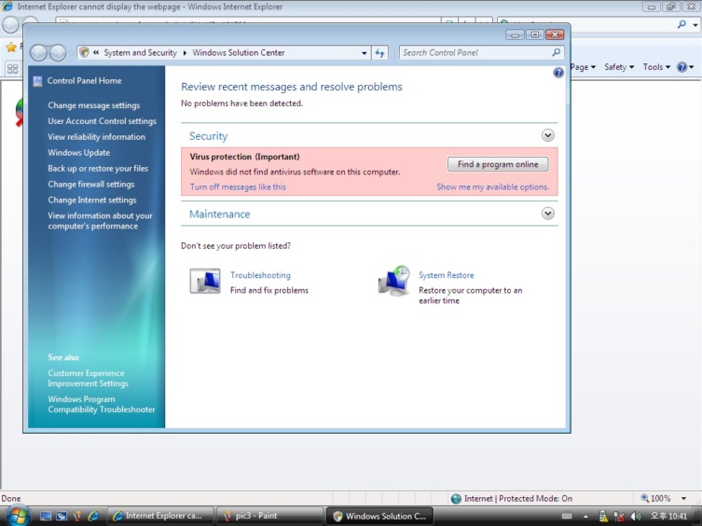Launch Paint from the Quick Launch icon
This screenshot has height=526, width=702.
(77, 516)
